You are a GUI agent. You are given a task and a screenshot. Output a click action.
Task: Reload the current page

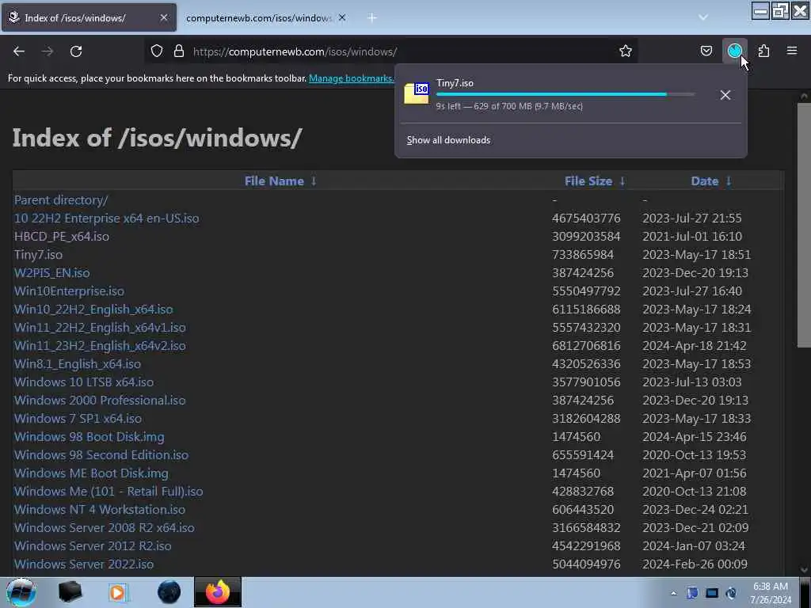point(76,51)
